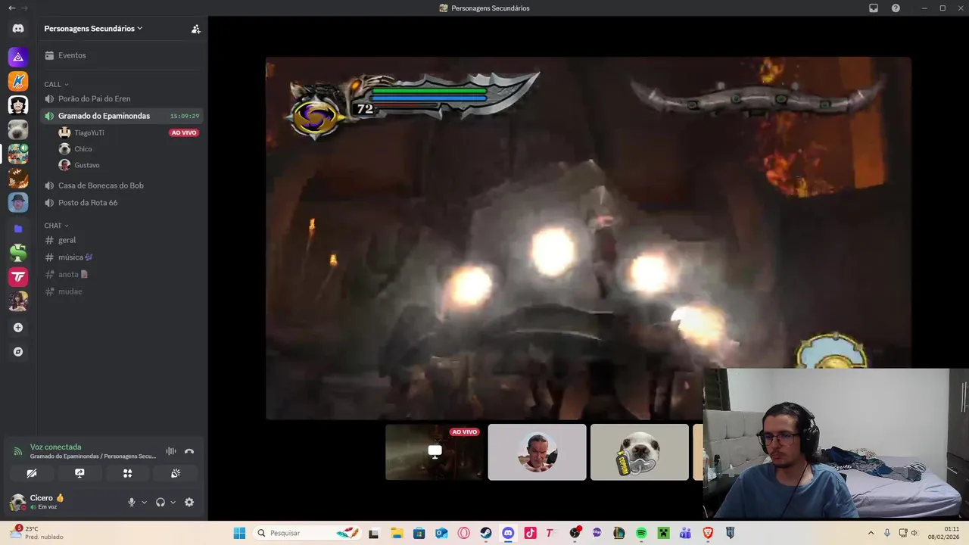Open Spotify from the taskbar
Screen dimensions: 969x545
pyautogui.click(x=641, y=533)
